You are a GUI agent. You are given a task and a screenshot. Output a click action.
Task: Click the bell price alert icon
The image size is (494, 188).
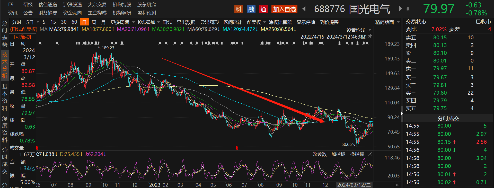(408, 9)
